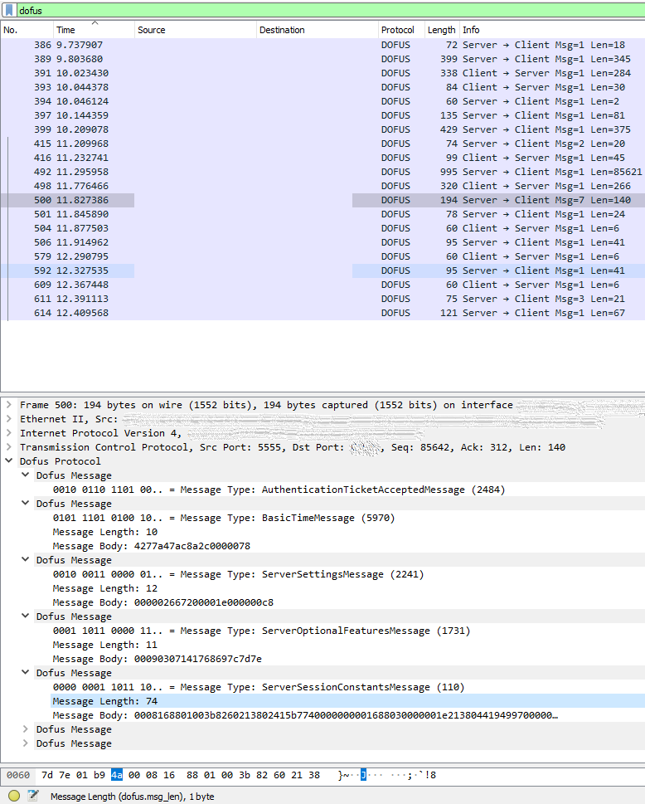
Task: Click the expert info circle in status bar
Action: pos(14,796)
